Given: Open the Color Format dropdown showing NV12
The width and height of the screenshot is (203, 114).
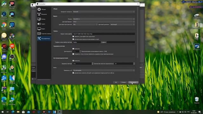Looking at the screenshot, I should point(104,22).
